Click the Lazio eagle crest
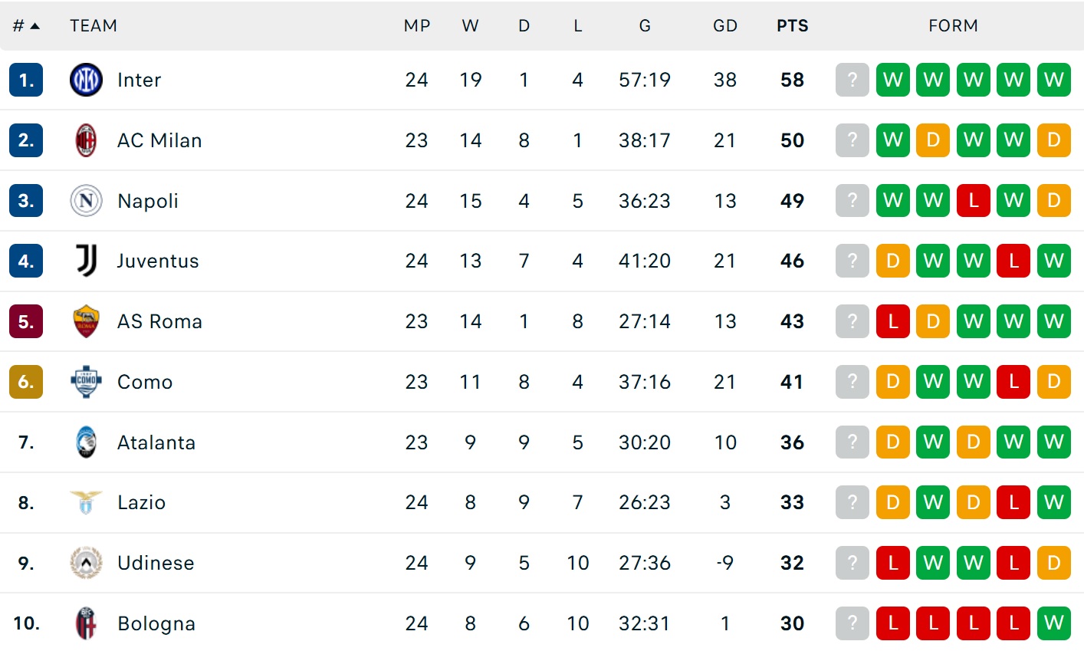Viewport: 1084px width, 651px height. 86,502
